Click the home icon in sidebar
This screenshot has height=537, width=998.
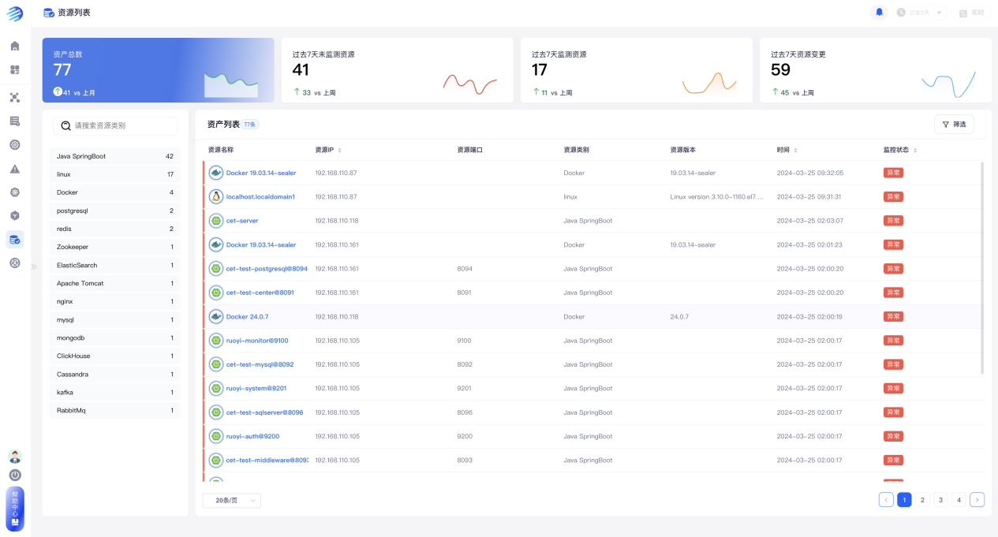point(14,46)
